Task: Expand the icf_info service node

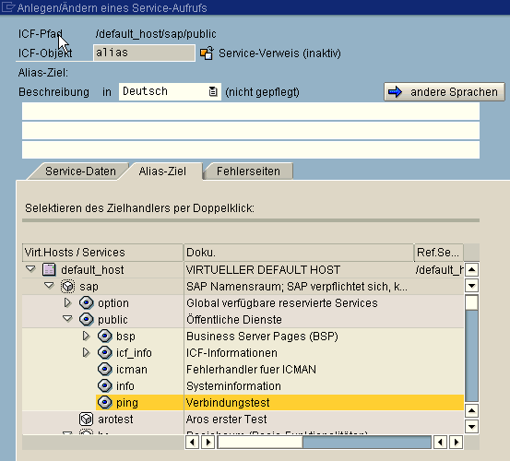Action: tap(86, 352)
